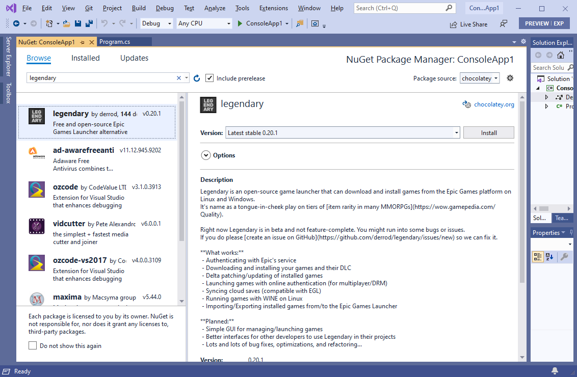Viewport: 577px width, 377px height.
Task: Switch to the Updates tab
Action: click(135, 58)
